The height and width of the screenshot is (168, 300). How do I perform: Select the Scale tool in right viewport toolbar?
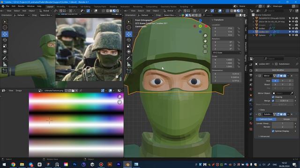click(129, 46)
